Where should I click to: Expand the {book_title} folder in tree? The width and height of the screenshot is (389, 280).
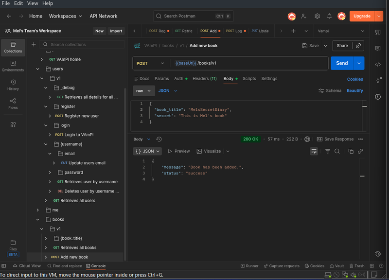tap(46, 238)
